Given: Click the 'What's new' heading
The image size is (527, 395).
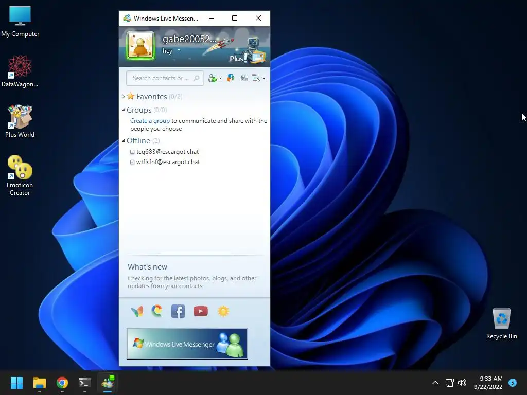Looking at the screenshot, I should coord(147,267).
